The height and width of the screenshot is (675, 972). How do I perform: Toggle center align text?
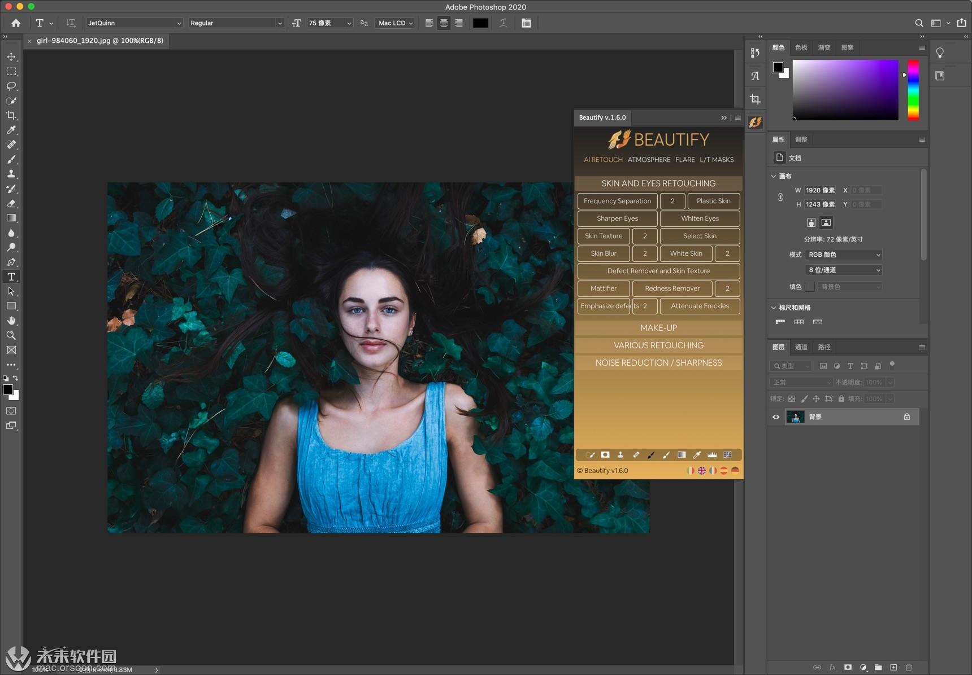[x=444, y=23]
